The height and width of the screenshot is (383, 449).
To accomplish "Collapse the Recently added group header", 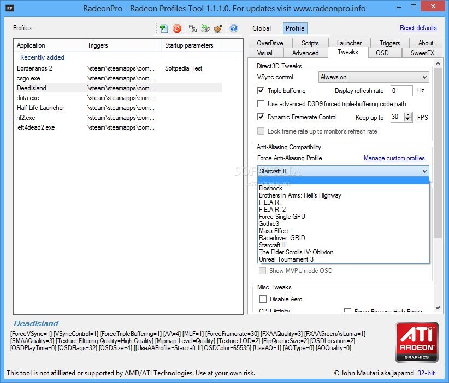I will click(x=42, y=57).
